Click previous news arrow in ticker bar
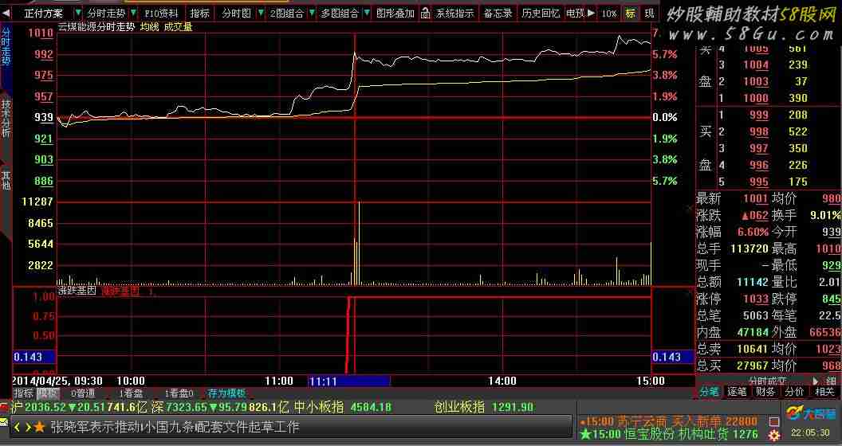The height and width of the screenshot is (446, 842). pos(17,427)
